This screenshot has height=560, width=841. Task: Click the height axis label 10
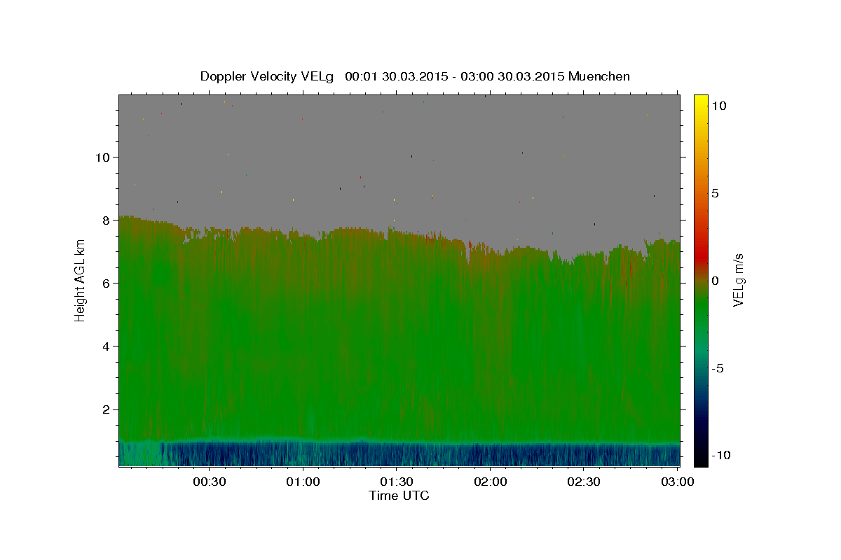tap(102, 157)
